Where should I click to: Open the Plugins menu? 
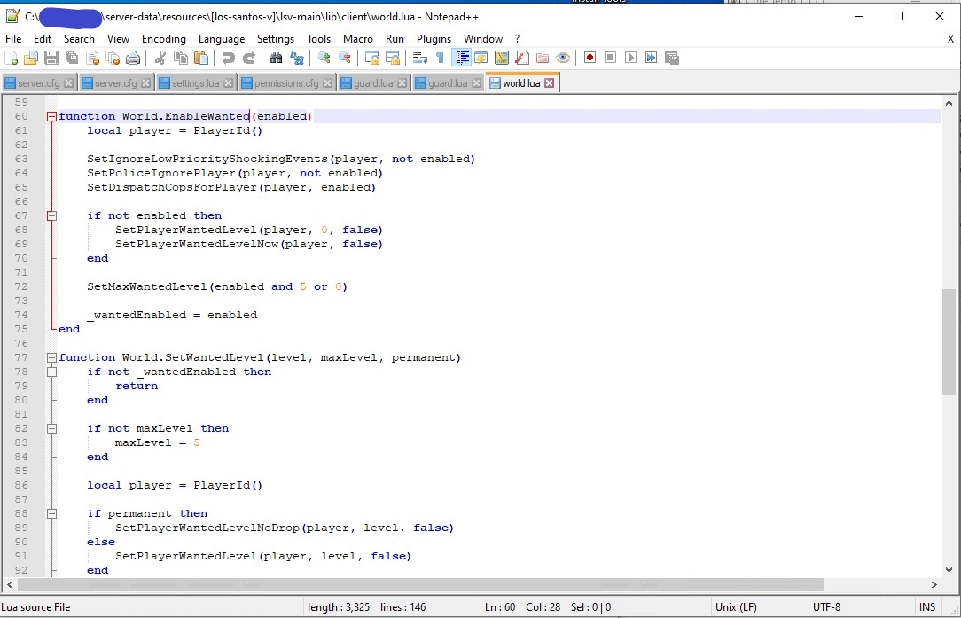434,39
